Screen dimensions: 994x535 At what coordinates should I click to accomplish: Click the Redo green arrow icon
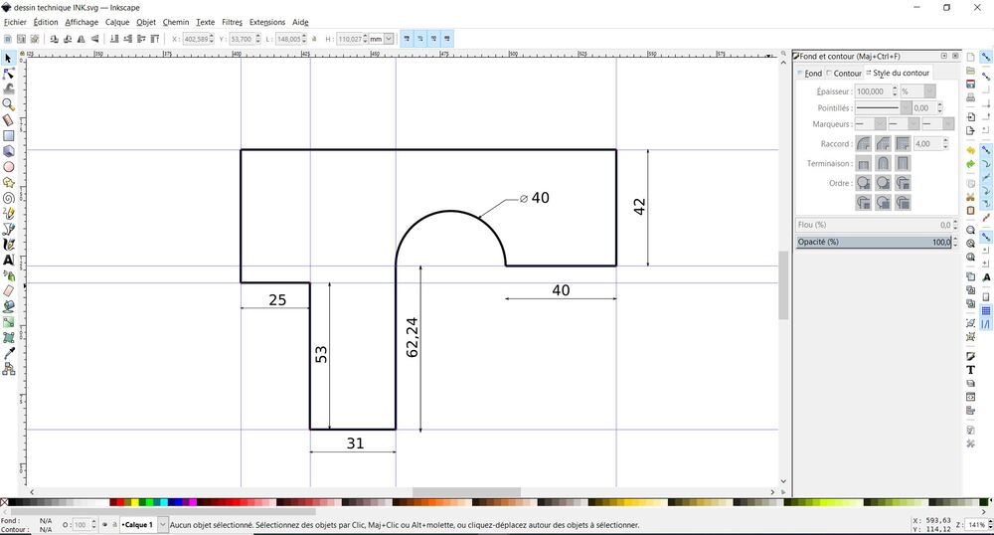point(970,164)
